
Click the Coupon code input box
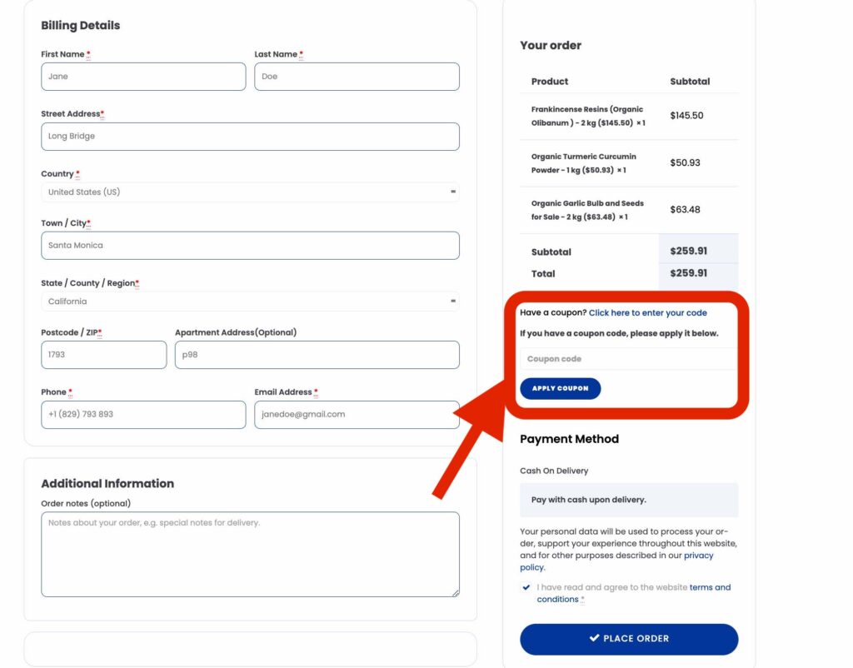click(629, 357)
